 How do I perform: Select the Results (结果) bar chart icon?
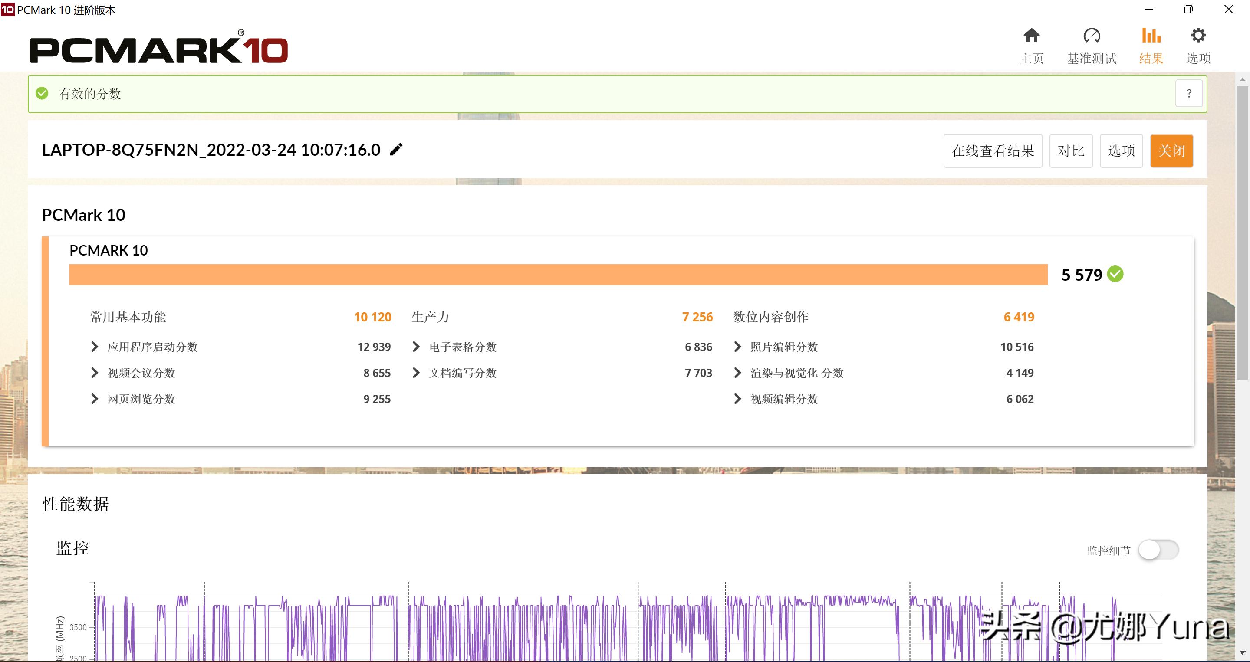coord(1151,36)
